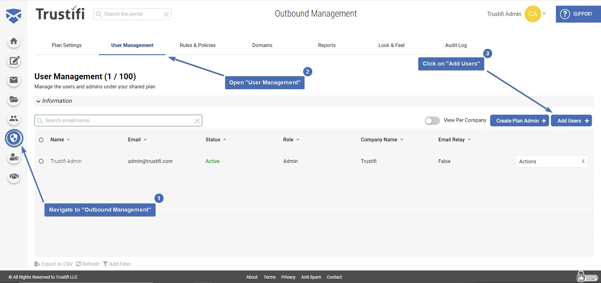Open the compose email pencil icon
This screenshot has width=601, height=283.
pos(14,60)
